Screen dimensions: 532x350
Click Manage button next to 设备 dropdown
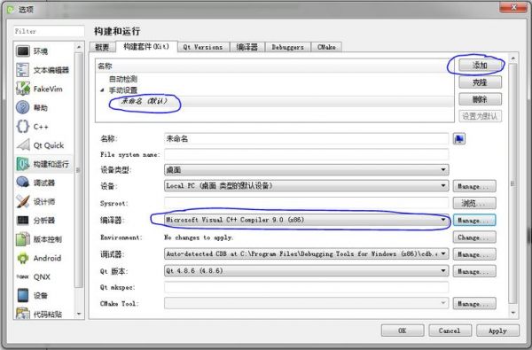474,186
